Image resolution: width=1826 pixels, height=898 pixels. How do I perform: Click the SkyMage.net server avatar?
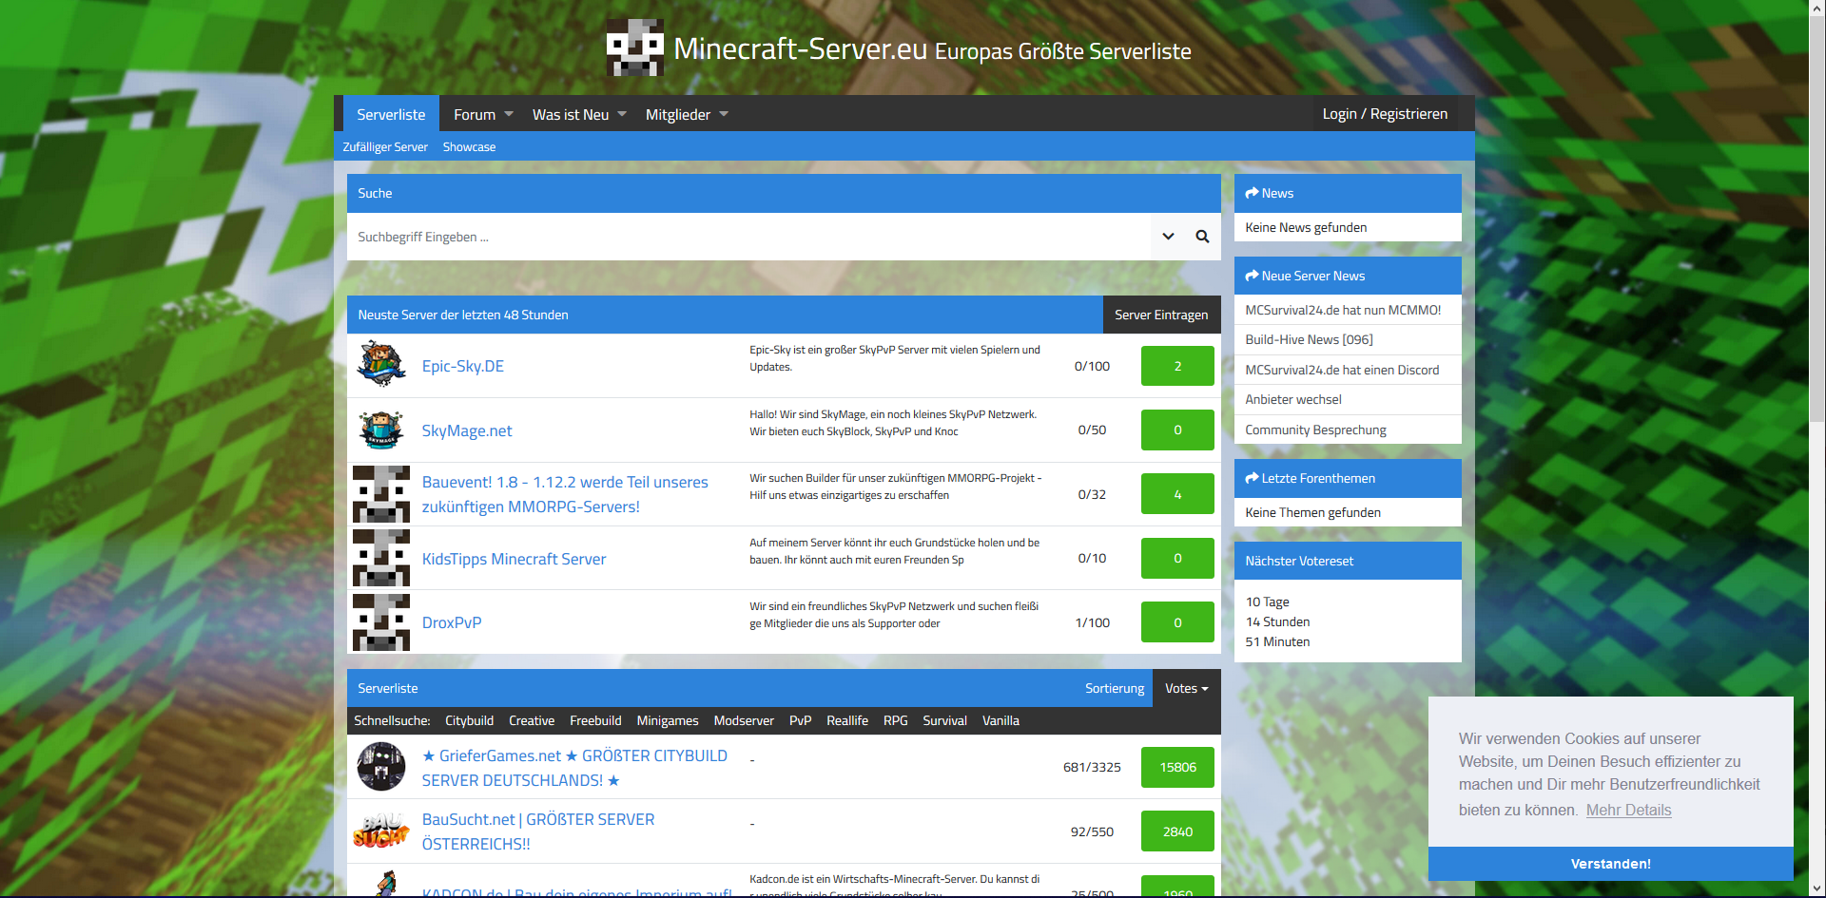click(x=381, y=430)
